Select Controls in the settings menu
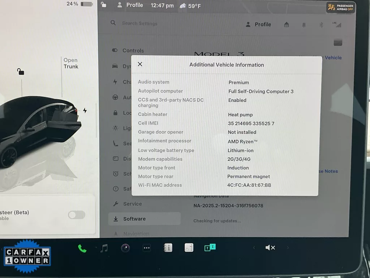The height and width of the screenshot is (278, 370). point(133,51)
